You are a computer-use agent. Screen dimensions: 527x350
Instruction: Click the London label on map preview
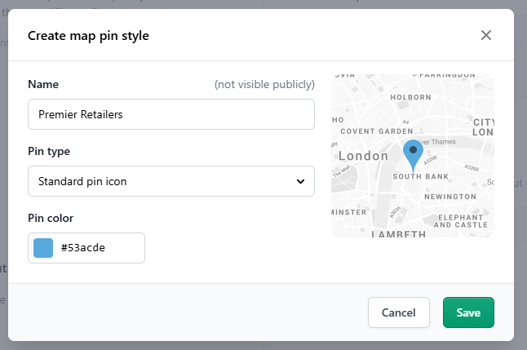363,156
